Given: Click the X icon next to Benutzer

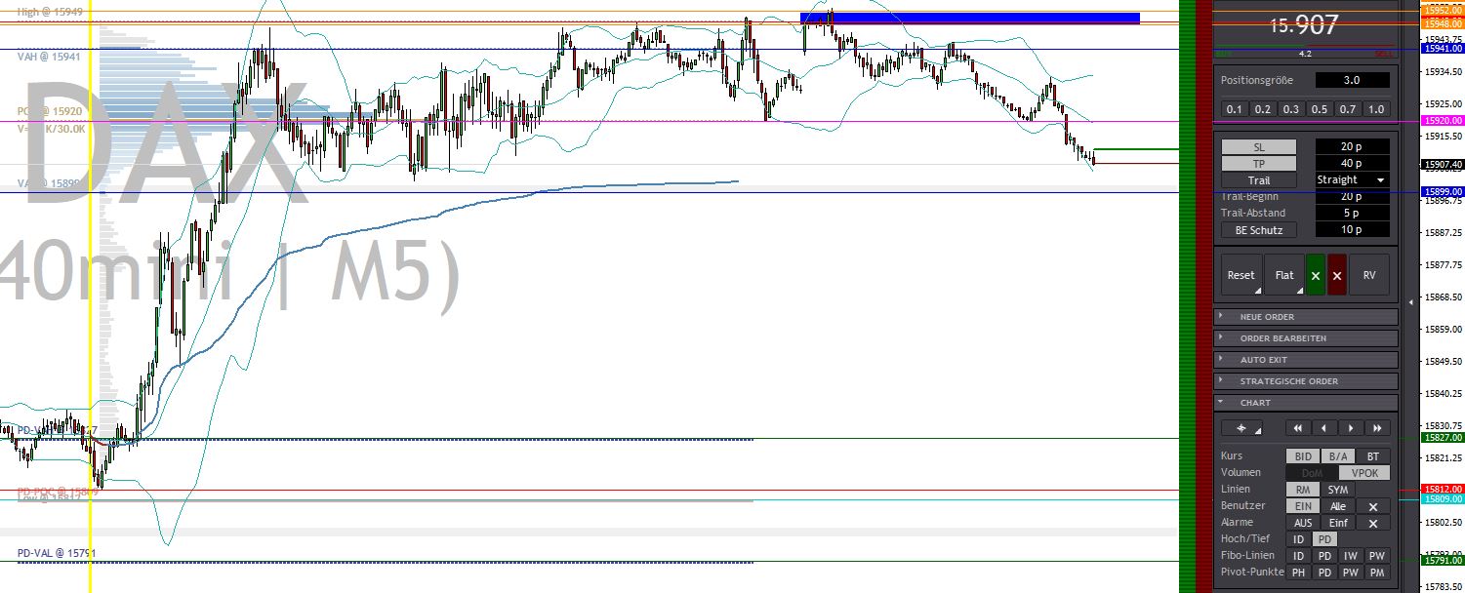Looking at the screenshot, I should click(1373, 506).
